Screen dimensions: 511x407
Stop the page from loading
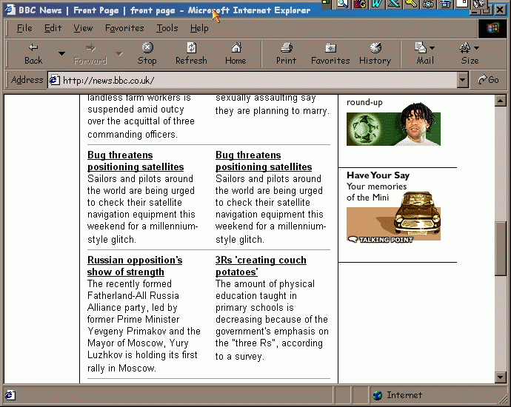pos(147,54)
